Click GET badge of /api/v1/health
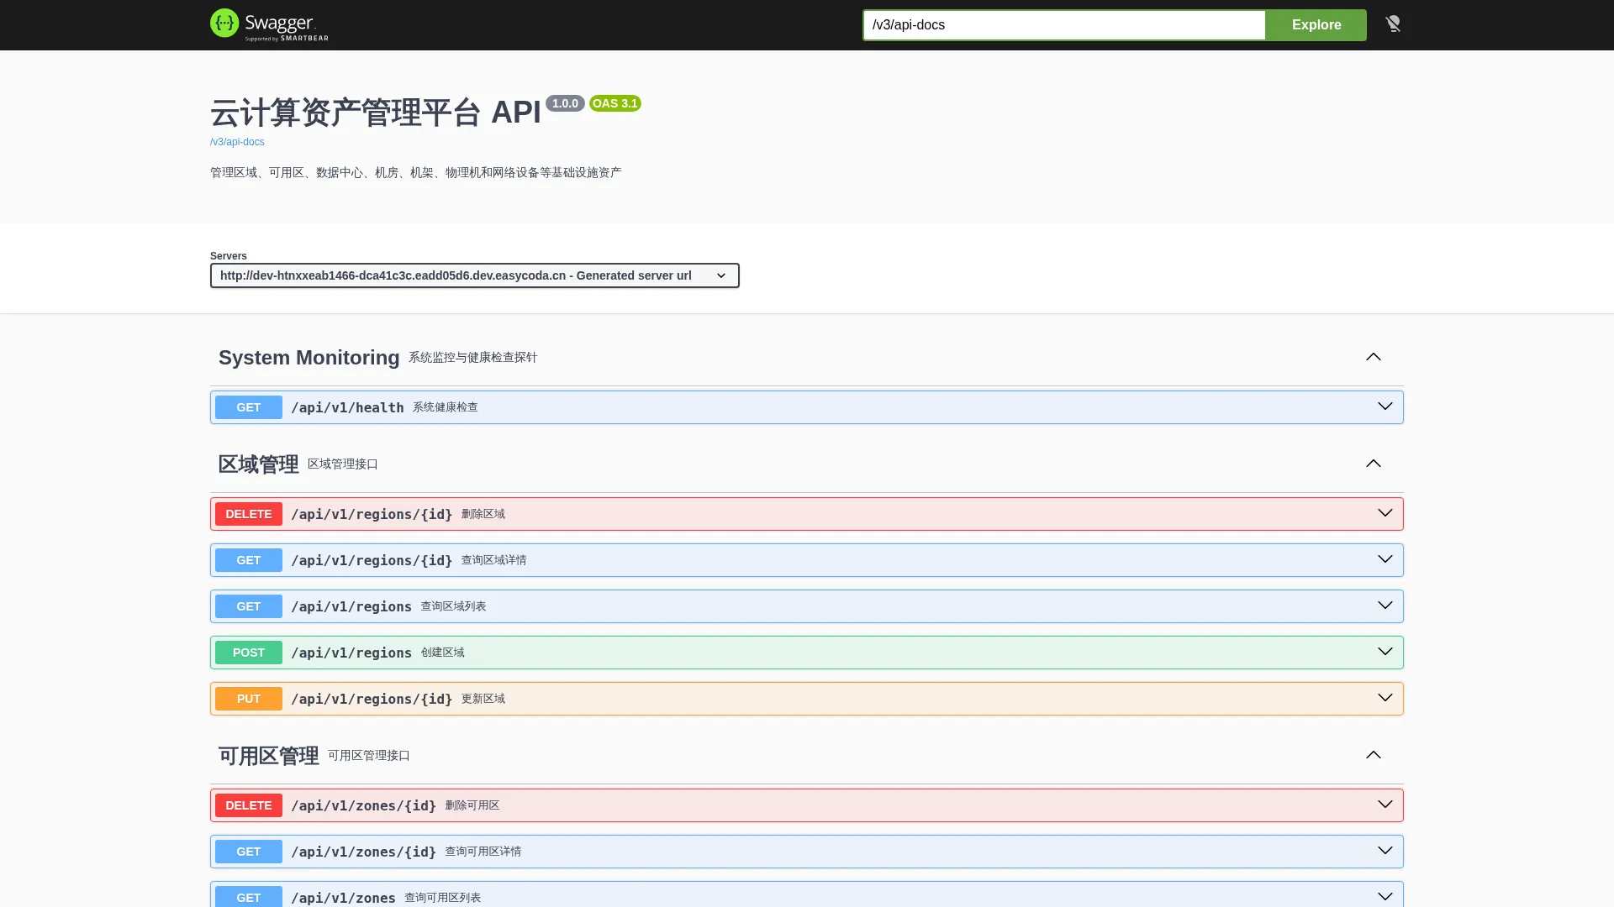This screenshot has width=1614, height=907. point(249,407)
